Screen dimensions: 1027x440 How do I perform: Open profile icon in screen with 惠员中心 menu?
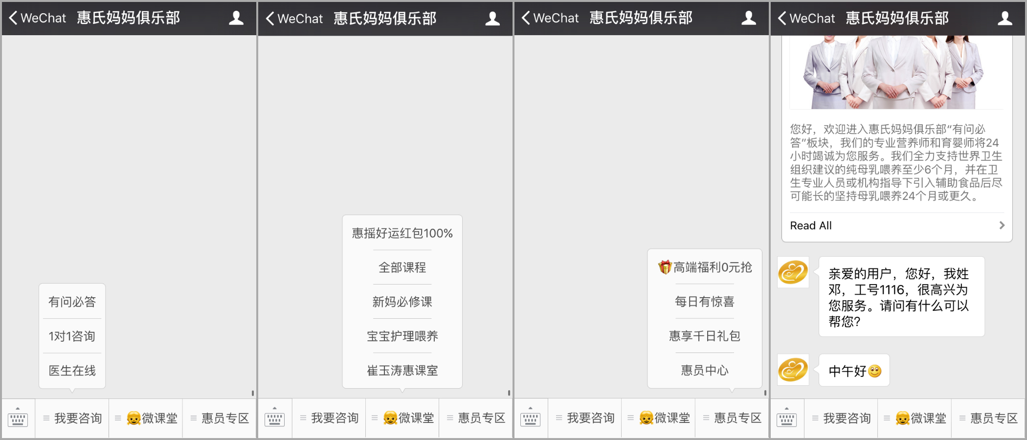749,18
